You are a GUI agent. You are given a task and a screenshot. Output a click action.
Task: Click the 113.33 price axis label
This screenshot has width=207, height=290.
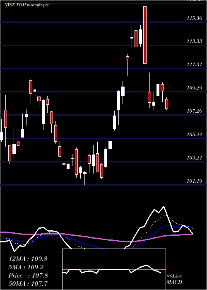click(x=194, y=41)
